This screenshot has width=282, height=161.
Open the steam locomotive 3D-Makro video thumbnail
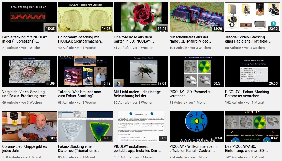coord(197,17)
